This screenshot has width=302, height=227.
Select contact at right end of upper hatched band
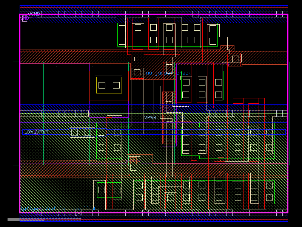tap(236, 59)
